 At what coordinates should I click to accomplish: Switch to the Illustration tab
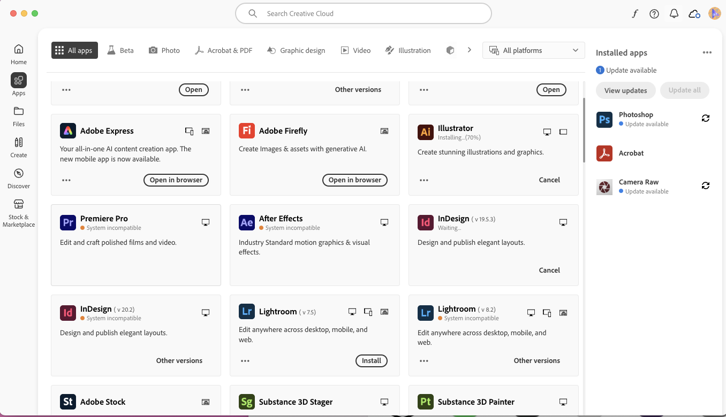(408, 50)
